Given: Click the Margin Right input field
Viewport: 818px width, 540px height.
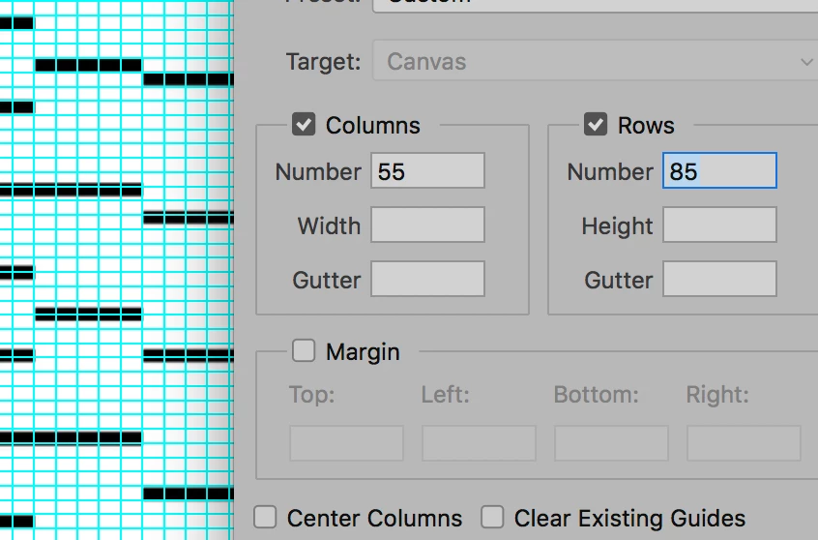Looking at the screenshot, I should (744, 443).
